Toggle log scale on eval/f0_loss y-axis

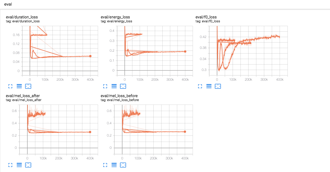coord(209,86)
